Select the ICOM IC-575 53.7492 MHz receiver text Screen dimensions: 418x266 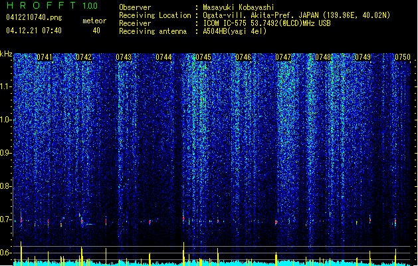click(267, 23)
